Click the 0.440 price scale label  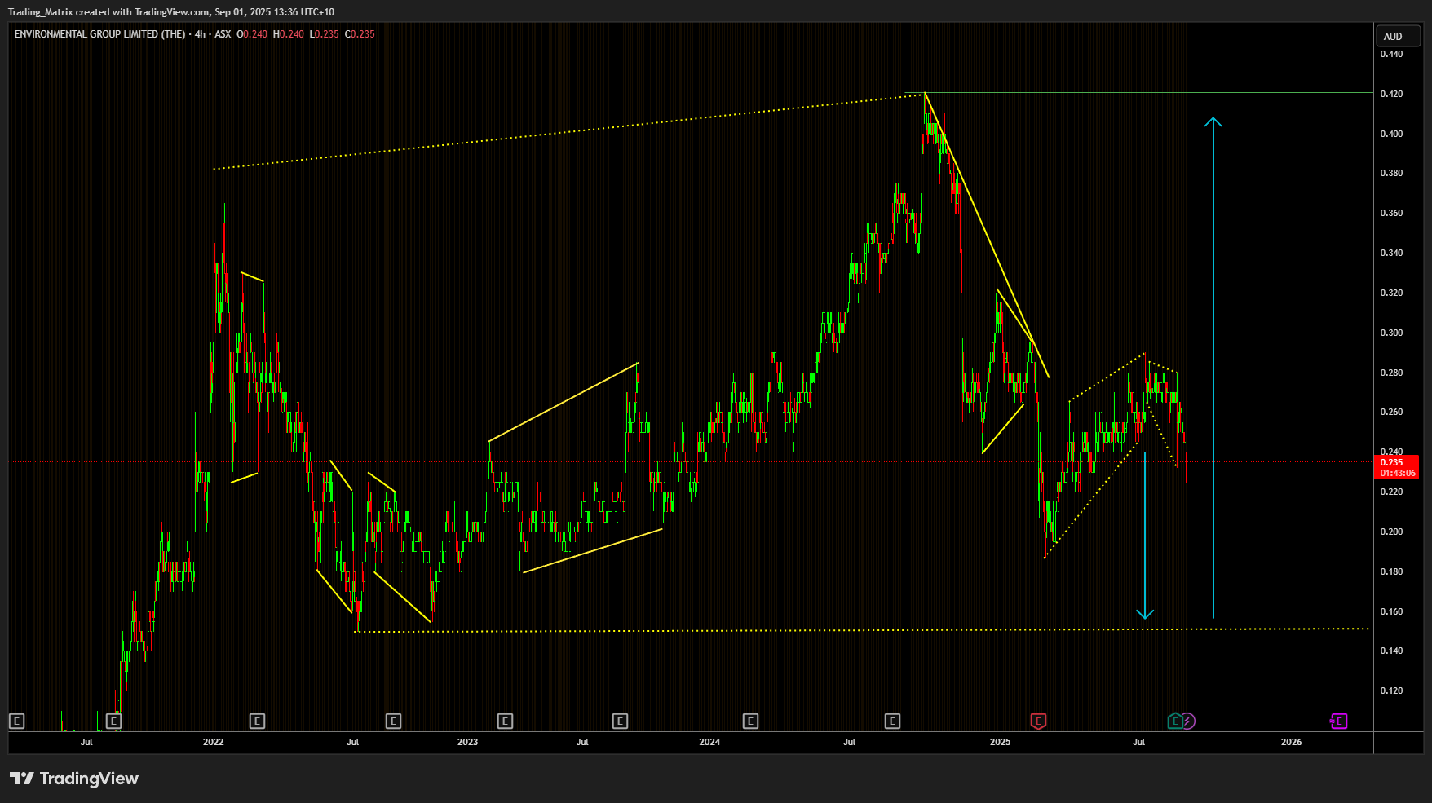(x=1391, y=54)
